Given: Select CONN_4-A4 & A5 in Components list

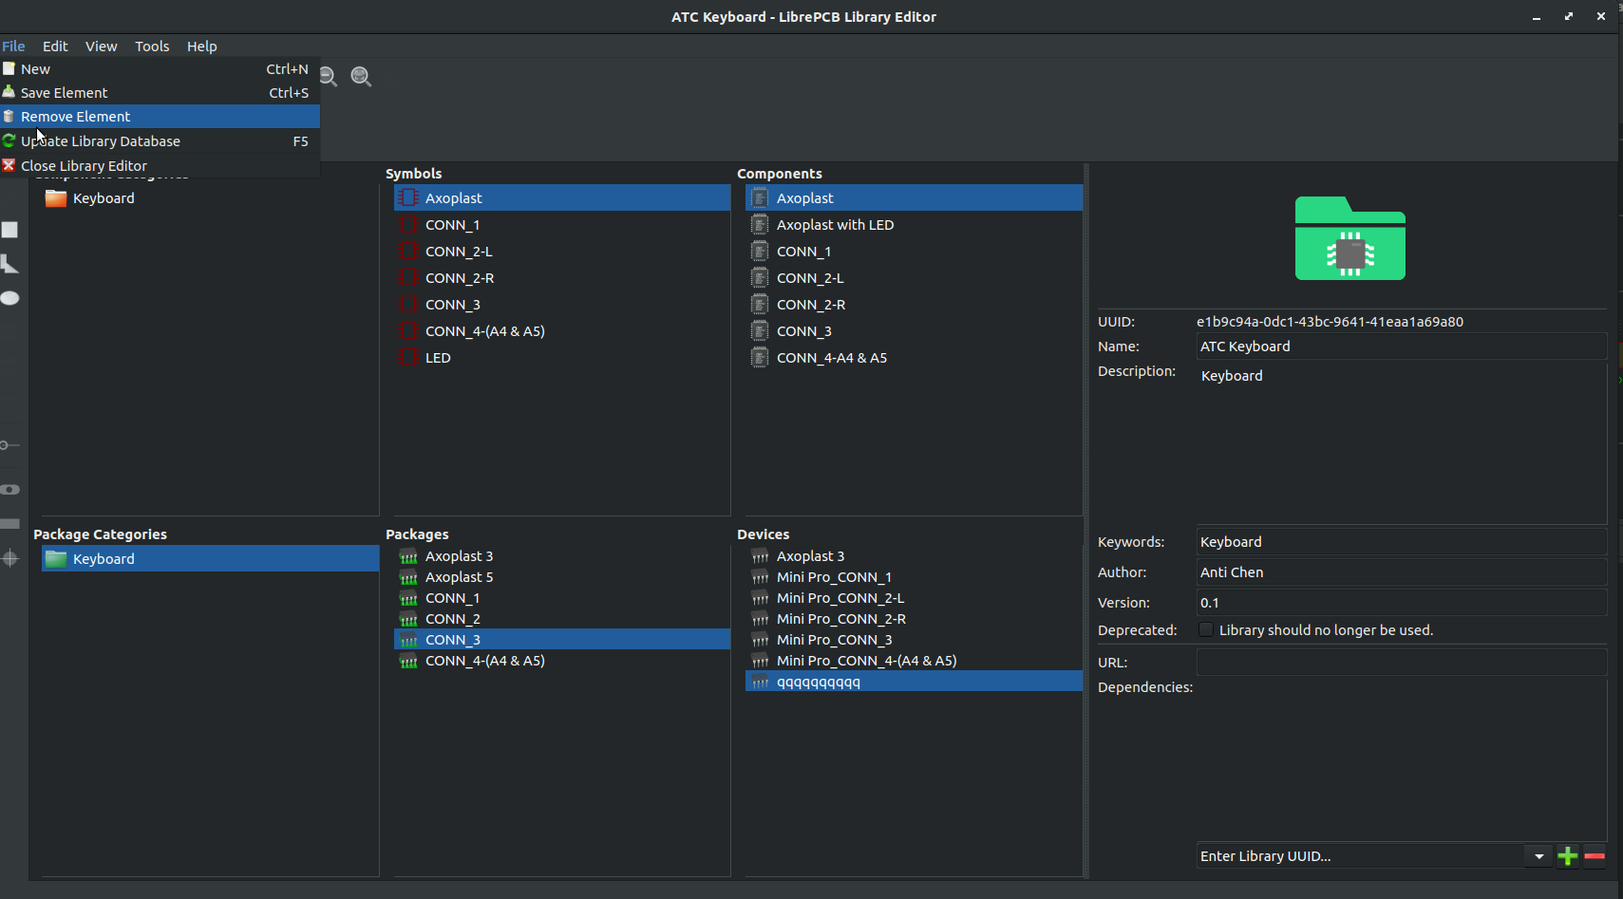Looking at the screenshot, I should coord(914,358).
